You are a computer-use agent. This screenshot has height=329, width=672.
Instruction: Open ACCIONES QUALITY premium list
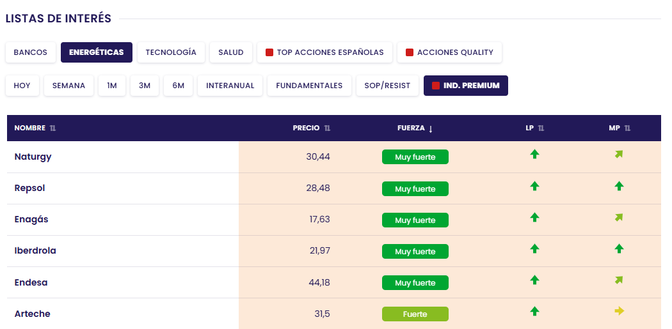pos(449,52)
